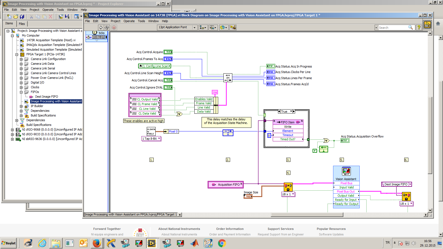Click the Run arrow in block diagram toolbar
Viewport: 443px width, 249px height.
101,27
